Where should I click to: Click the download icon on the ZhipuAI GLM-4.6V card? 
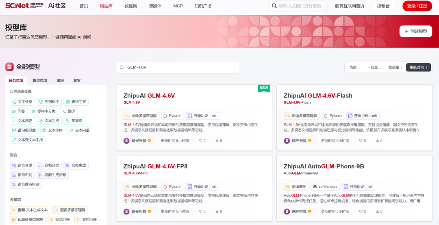tap(217, 141)
